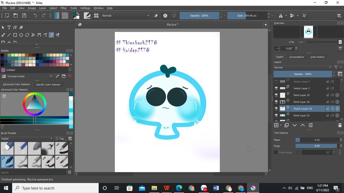Open the Layer menu

(x=43, y=8)
